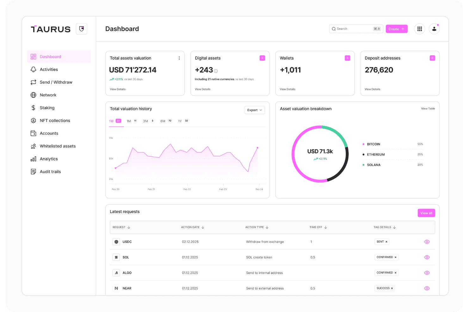Switch the chart to the 1Y range tab
The height and width of the screenshot is (312, 468).
click(183, 121)
